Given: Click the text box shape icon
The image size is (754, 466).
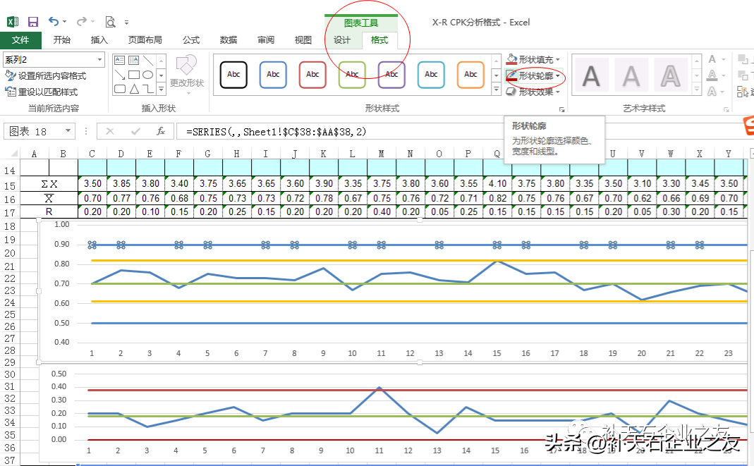Looking at the screenshot, I should coord(120,60).
